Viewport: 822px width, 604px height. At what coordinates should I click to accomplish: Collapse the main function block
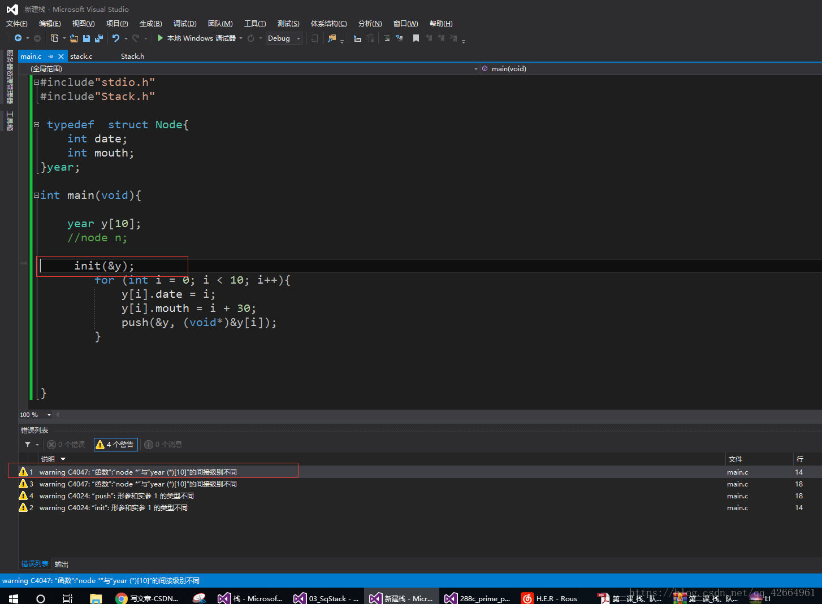[x=36, y=195]
